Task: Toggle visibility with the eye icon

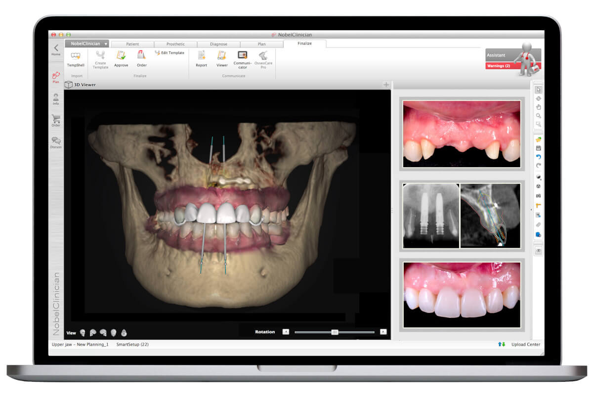Action: point(538,251)
